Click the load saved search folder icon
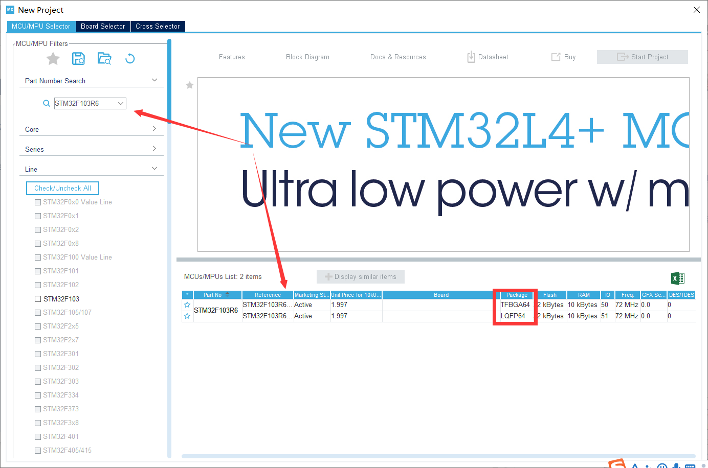This screenshot has height=468, width=708. pyautogui.click(x=104, y=59)
